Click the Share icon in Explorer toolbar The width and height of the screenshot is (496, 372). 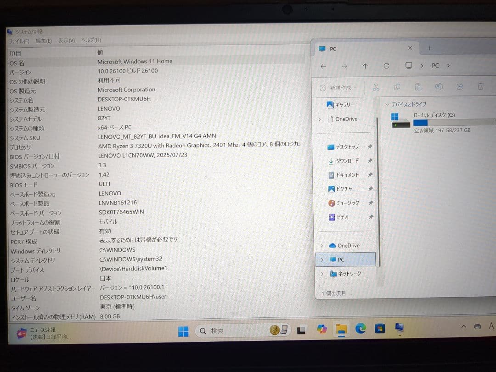coord(459,86)
